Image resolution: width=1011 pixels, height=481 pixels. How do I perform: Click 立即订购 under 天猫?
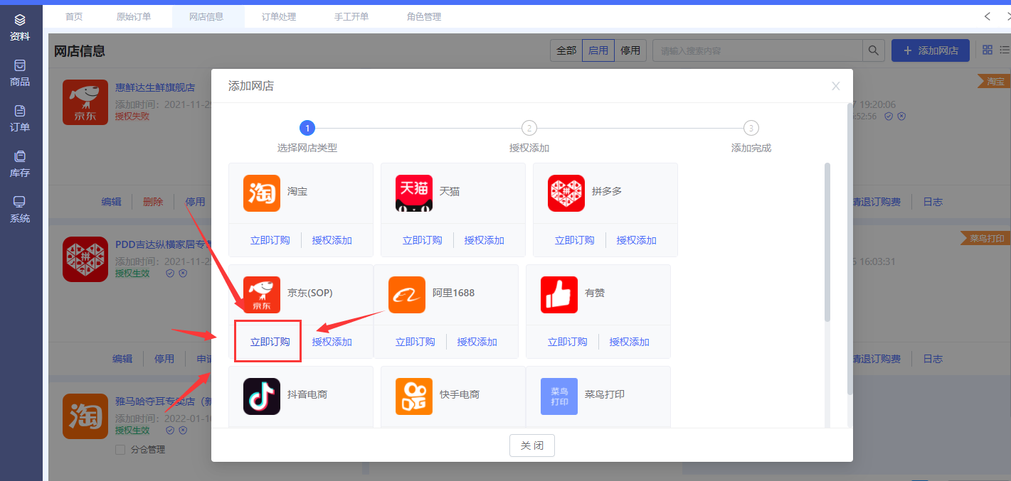click(x=423, y=240)
